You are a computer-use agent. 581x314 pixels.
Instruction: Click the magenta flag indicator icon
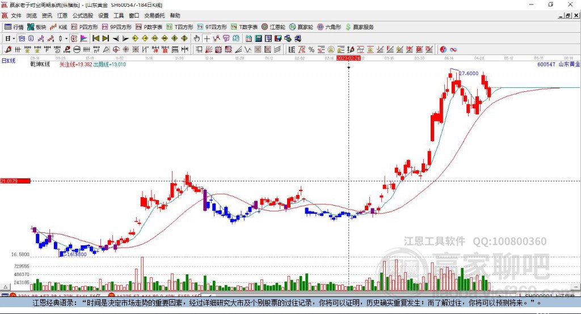point(84,39)
